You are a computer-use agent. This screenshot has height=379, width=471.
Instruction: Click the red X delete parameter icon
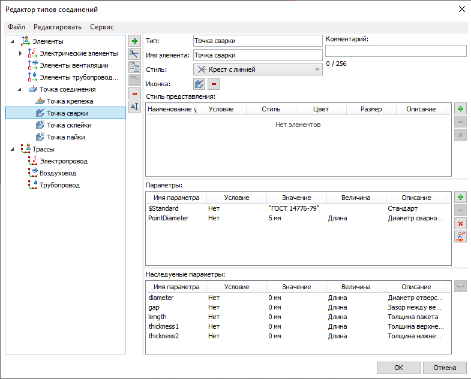tap(460, 224)
